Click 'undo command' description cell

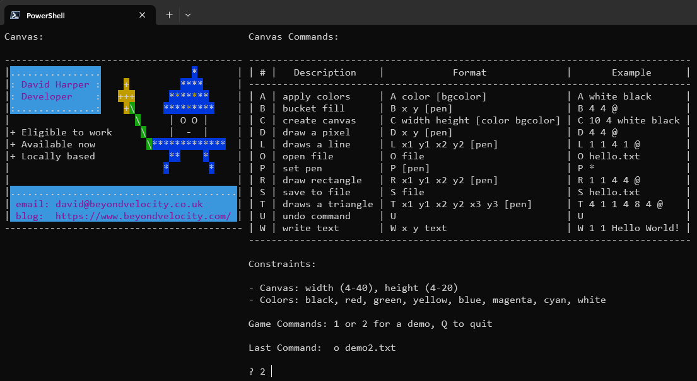[317, 216]
